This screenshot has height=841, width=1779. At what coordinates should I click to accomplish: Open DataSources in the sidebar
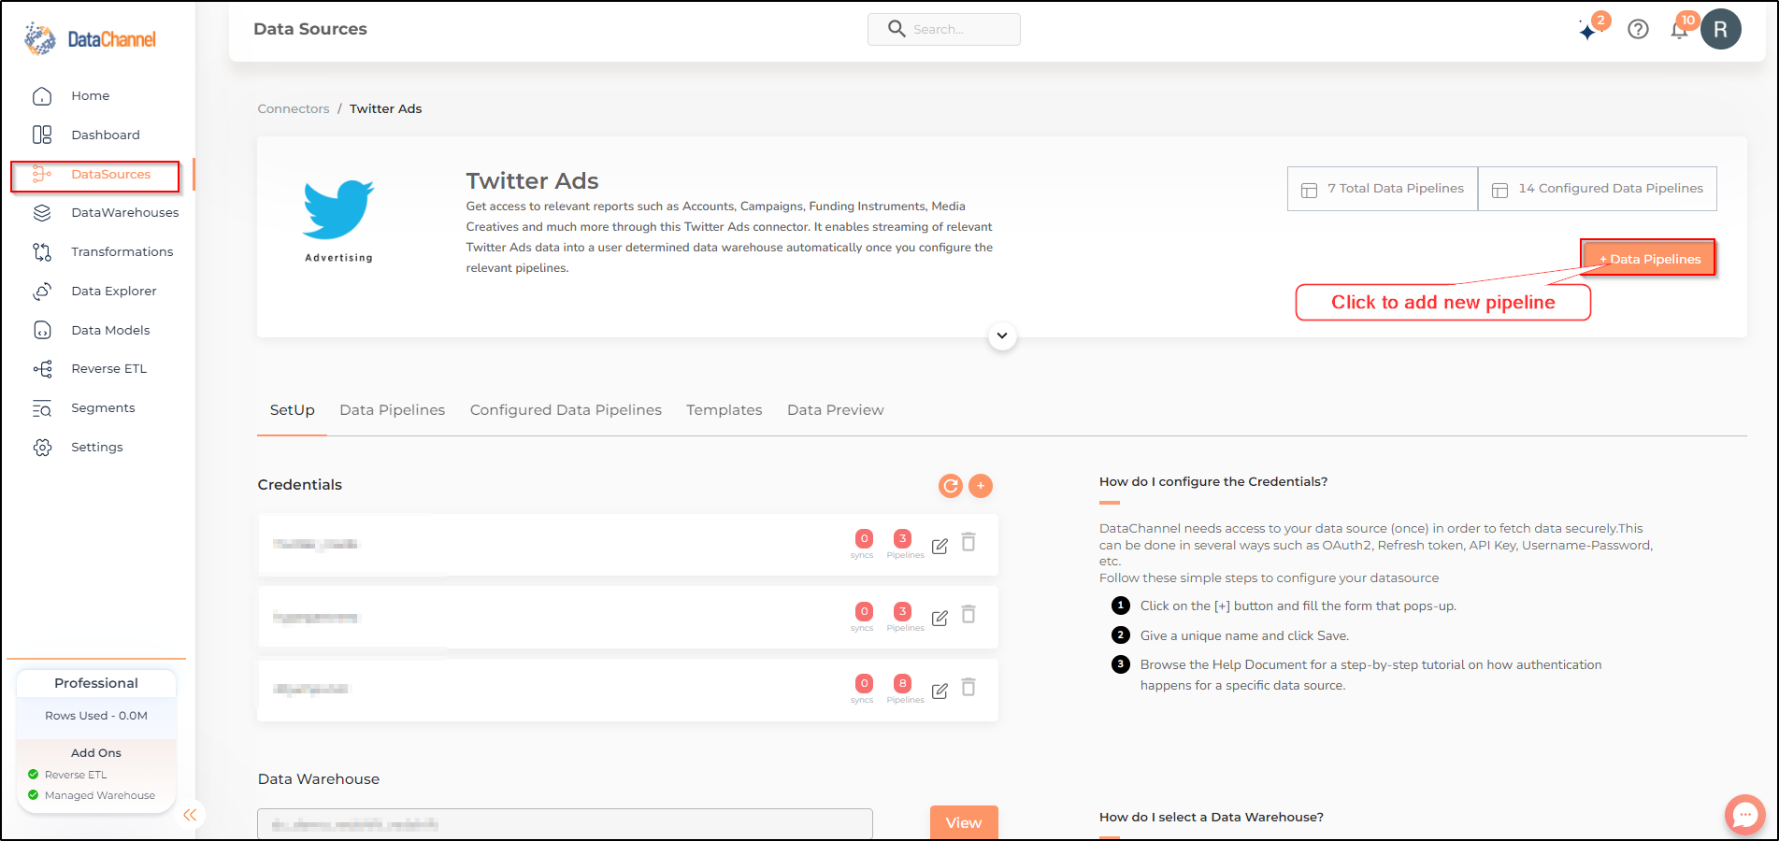pos(95,175)
